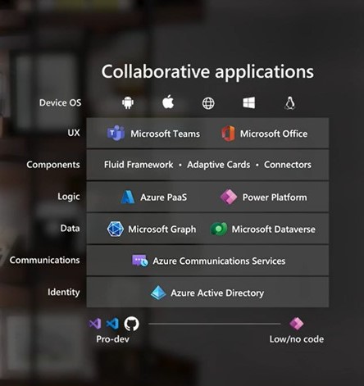Click the purple Visual Studio icon

pyautogui.click(x=95, y=324)
